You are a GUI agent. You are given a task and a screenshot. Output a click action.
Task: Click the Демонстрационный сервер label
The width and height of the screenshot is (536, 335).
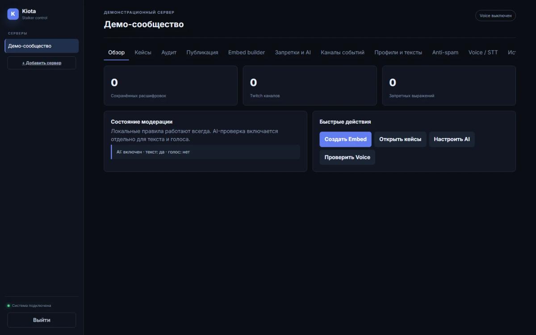pos(139,13)
